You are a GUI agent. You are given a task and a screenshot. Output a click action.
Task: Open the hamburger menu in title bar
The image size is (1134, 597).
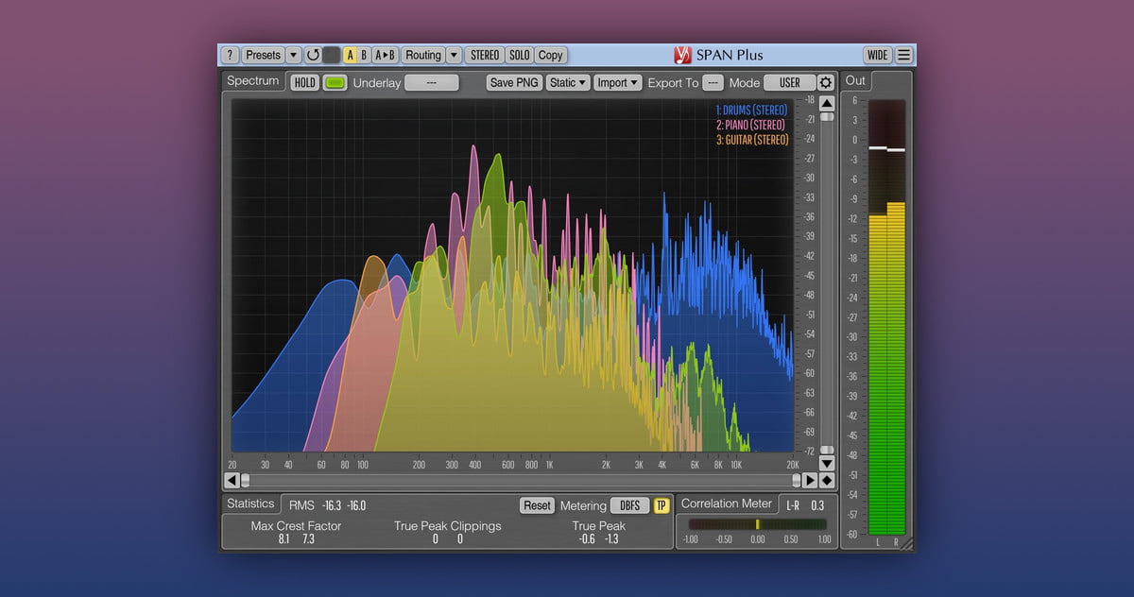[904, 55]
